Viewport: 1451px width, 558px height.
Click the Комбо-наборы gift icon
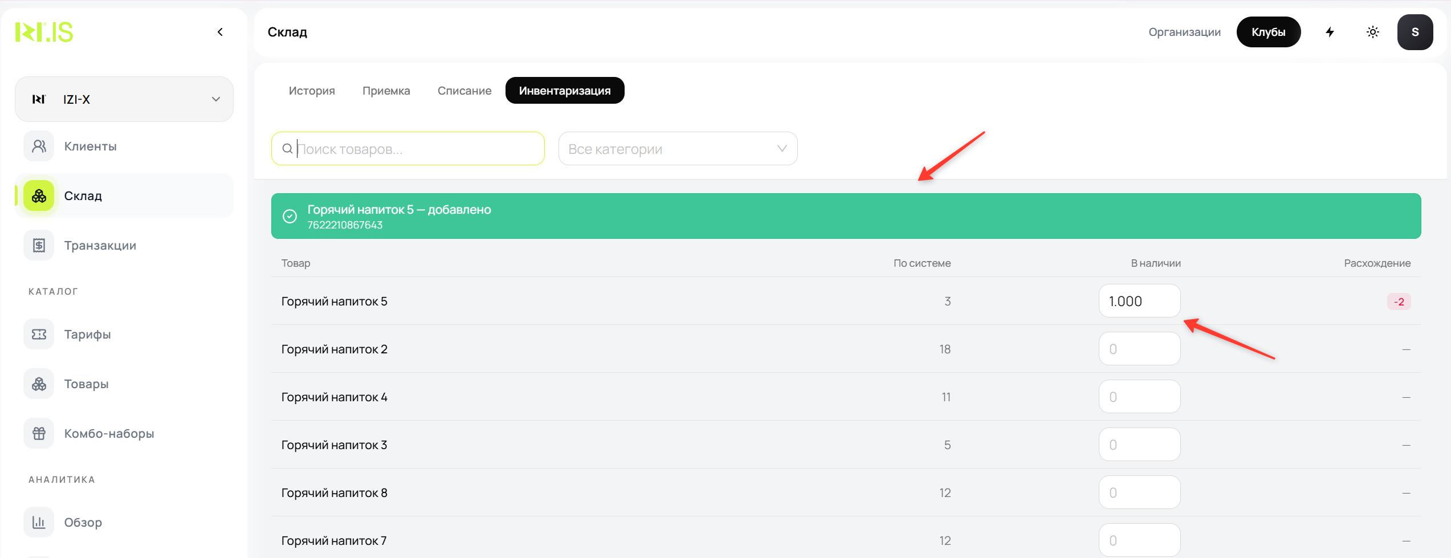pyautogui.click(x=39, y=434)
